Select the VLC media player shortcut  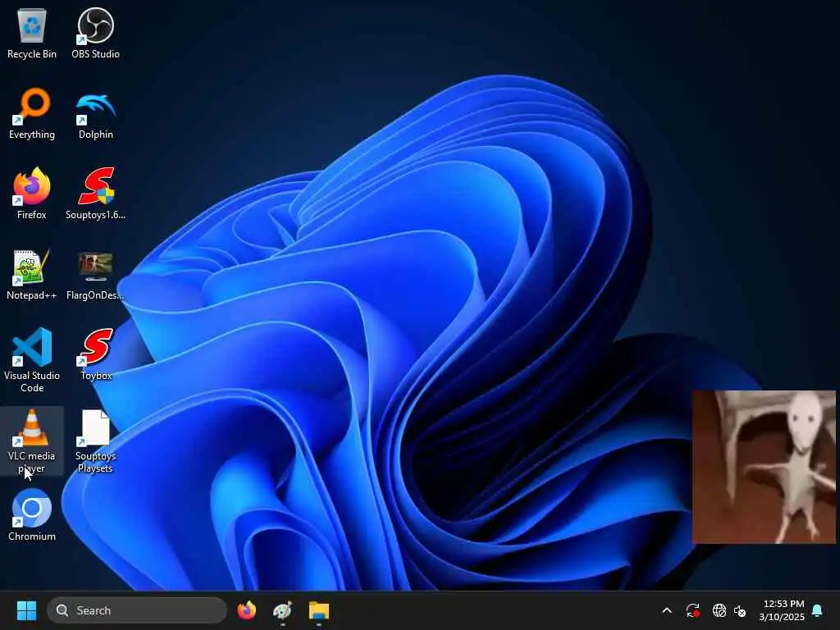[32, 441]
